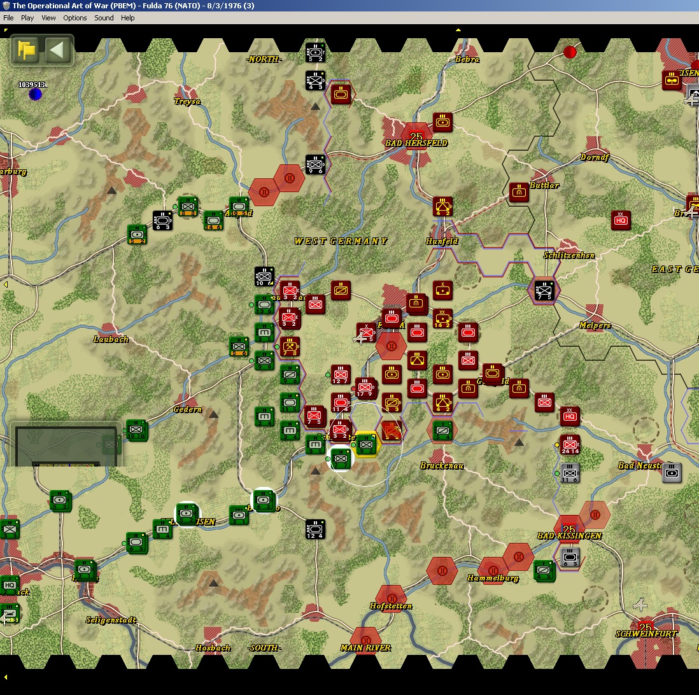
Task: Select the red 7 8 engineer unit
Action: tap(290, 347)
